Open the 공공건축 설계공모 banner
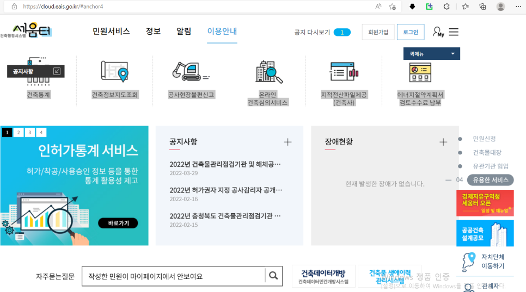The image size is (526, 292). tap(485, 233)
